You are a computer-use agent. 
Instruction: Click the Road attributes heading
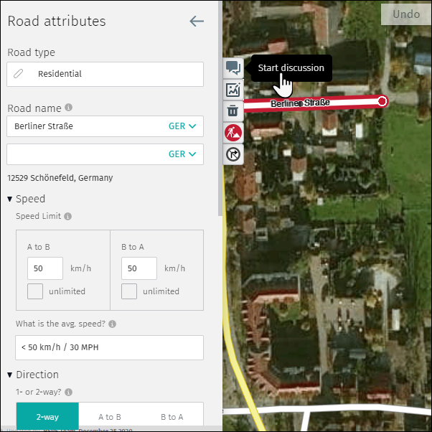(57, 22)
